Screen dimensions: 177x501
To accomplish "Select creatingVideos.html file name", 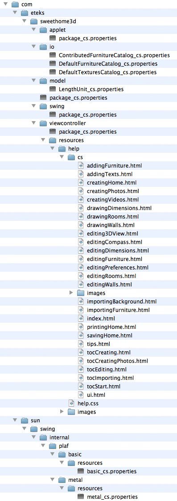I will 113,200.
